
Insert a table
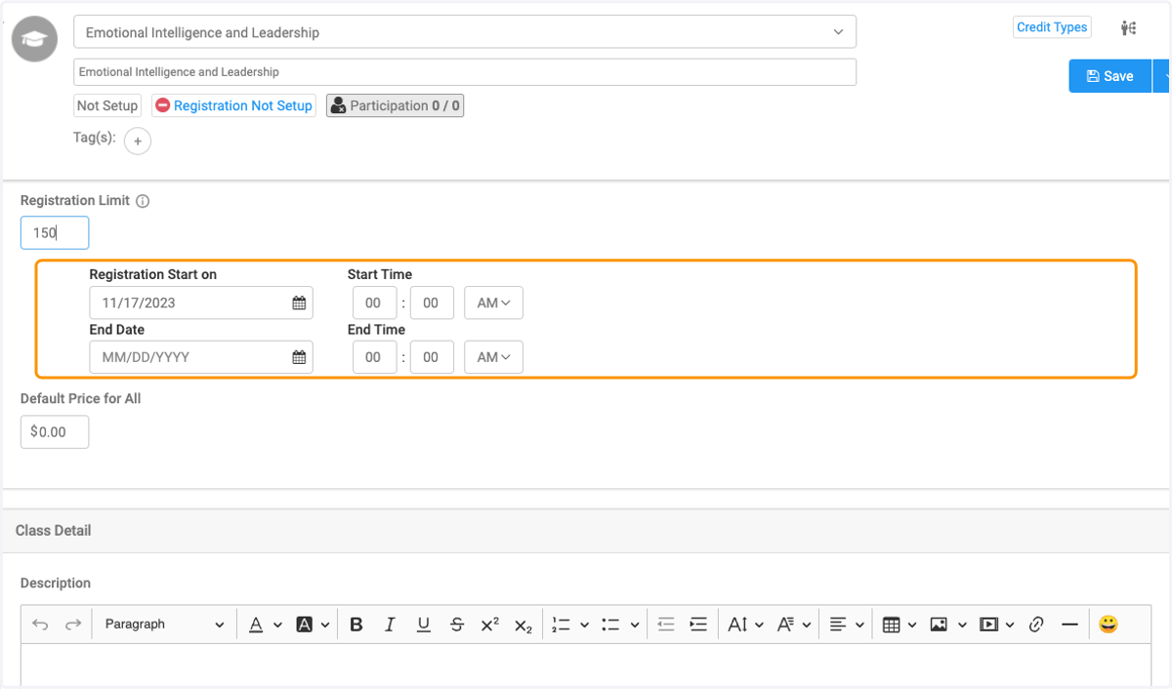[x=891, y=625]
